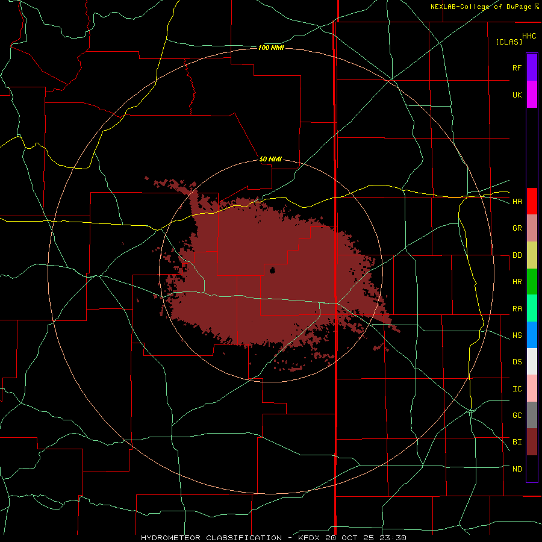Click the ND legend label
Image resolution: width=542 pixels, height=542 pixels.
517,469
